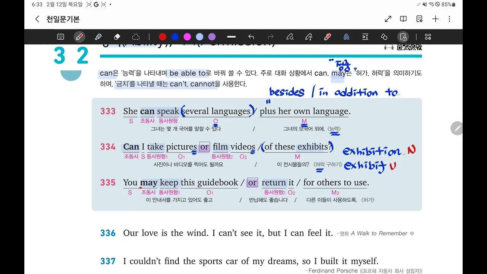Viewport: 487px width, 274px height.
Task: Tap the headphones audio icon
Action: pyautogui.click(x=389, y=47)
